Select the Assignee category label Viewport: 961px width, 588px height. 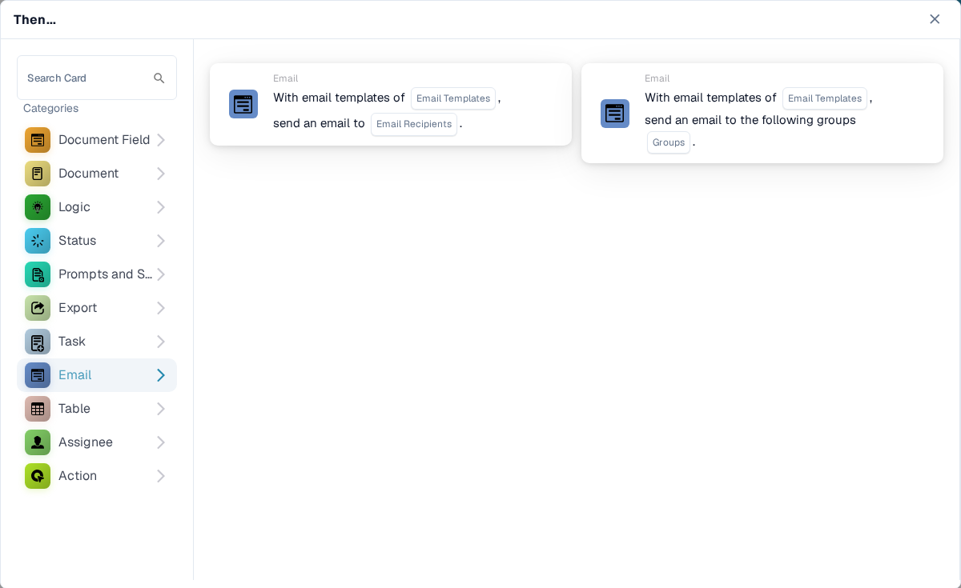click(x=86, y=442)
